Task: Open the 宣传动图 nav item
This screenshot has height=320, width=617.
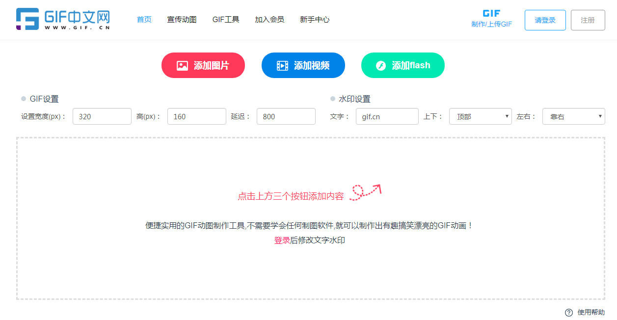Action: coord(182,20)
